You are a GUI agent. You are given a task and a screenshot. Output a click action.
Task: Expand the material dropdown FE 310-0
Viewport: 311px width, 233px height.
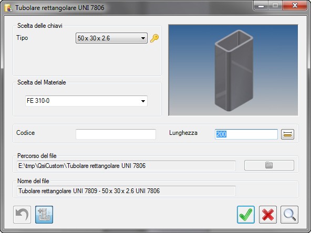point(86,101)
